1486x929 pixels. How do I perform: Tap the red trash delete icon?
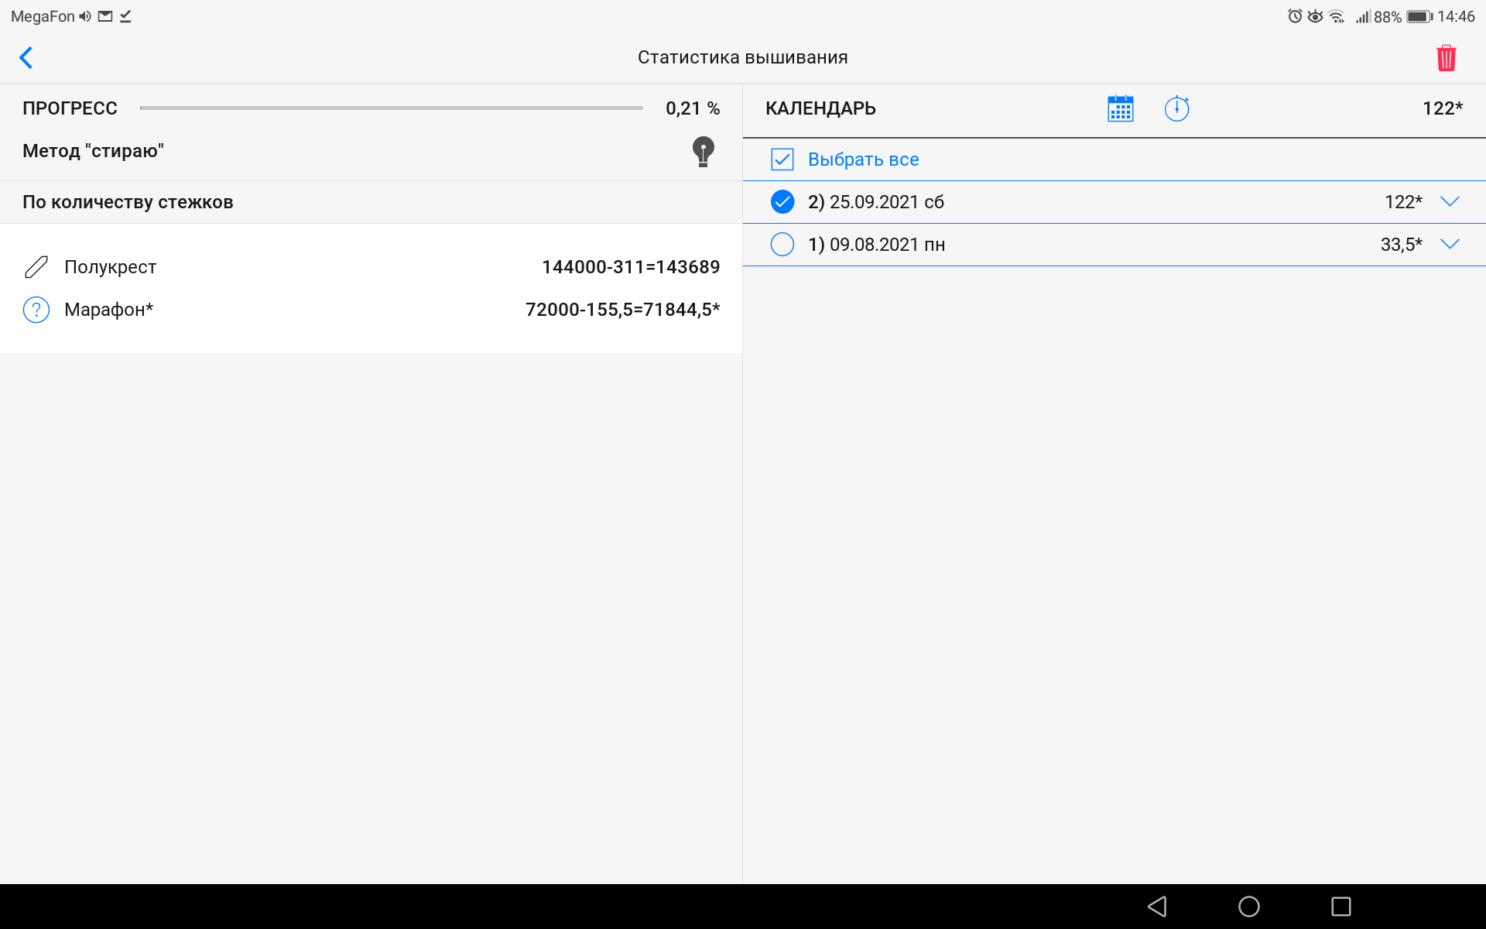pyautogui.click(x=1446, y=58)
